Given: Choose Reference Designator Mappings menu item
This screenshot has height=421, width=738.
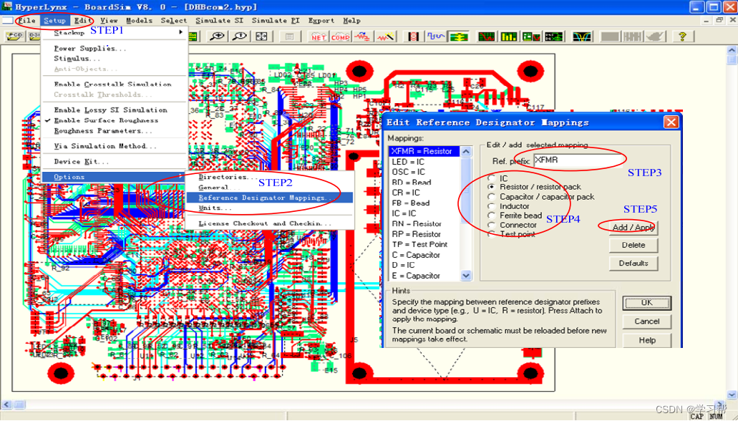Looking at the screenshot, I should 270,198.
